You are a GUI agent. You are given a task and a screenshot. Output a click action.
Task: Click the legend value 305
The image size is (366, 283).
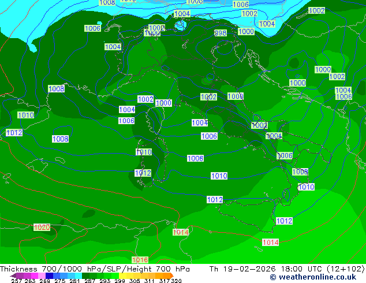point(135,281)
